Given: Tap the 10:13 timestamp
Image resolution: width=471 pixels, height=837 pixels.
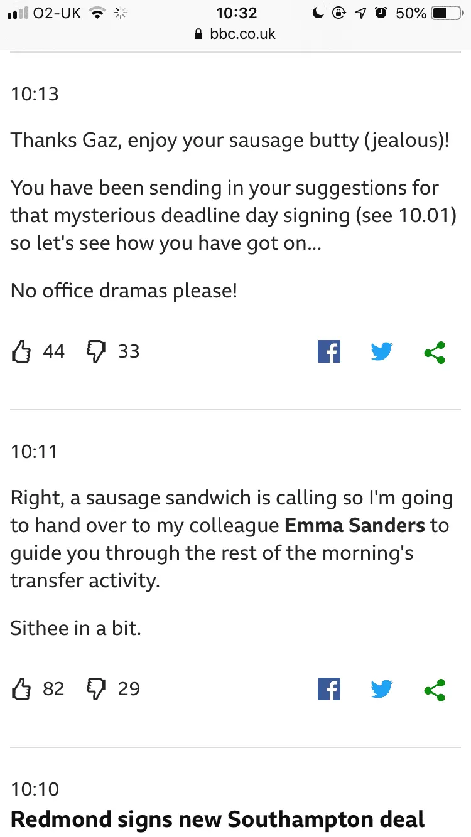Looking at the screenshot, I should tap(35, 94).
